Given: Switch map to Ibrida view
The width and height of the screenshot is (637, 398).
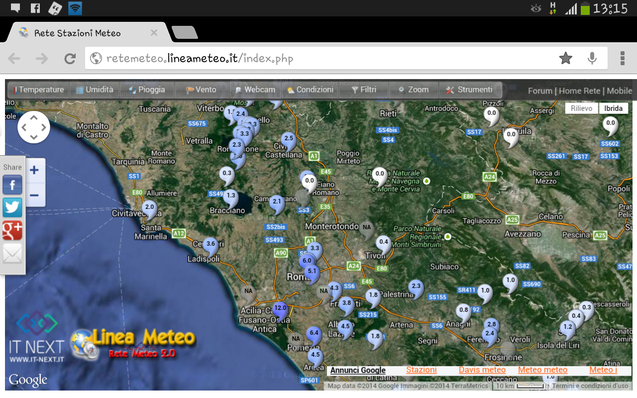Looking at the screenshot, I should [x=613, y=108].
